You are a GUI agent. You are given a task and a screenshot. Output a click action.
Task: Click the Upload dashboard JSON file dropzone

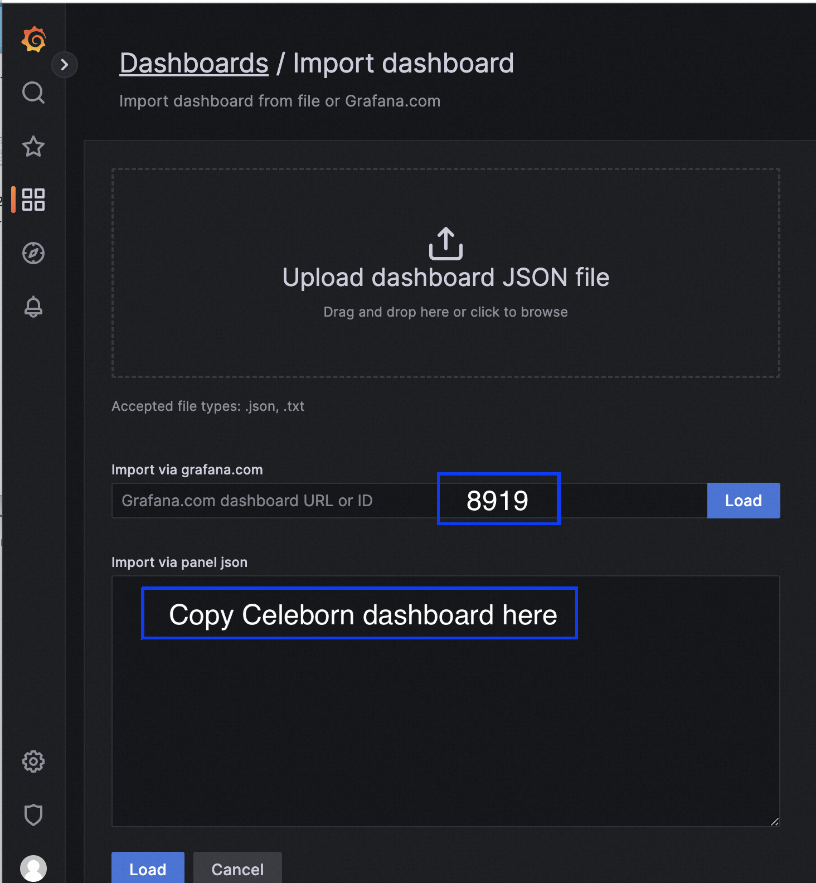coord(445,346)
